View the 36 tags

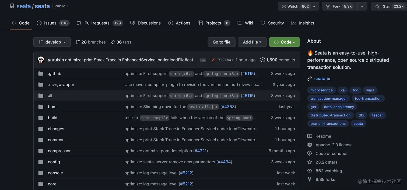pos(121,42)
